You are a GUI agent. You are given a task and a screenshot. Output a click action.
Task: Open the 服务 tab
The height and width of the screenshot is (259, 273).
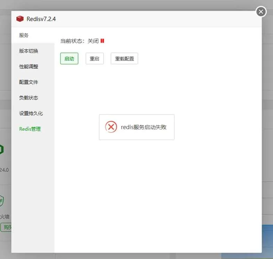[x=33, y=35]
